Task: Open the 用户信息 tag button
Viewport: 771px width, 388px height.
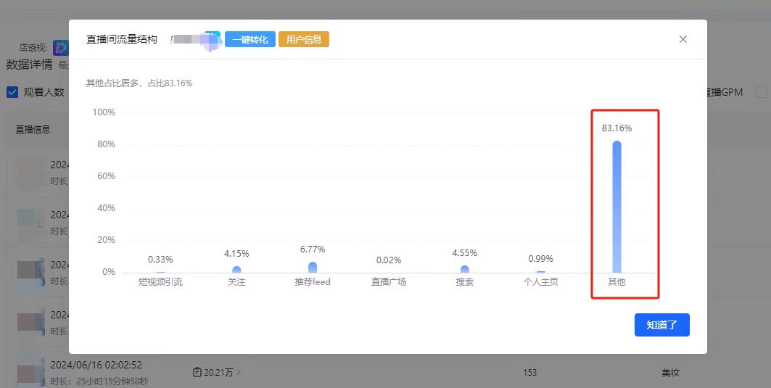Action: (304, 39)
